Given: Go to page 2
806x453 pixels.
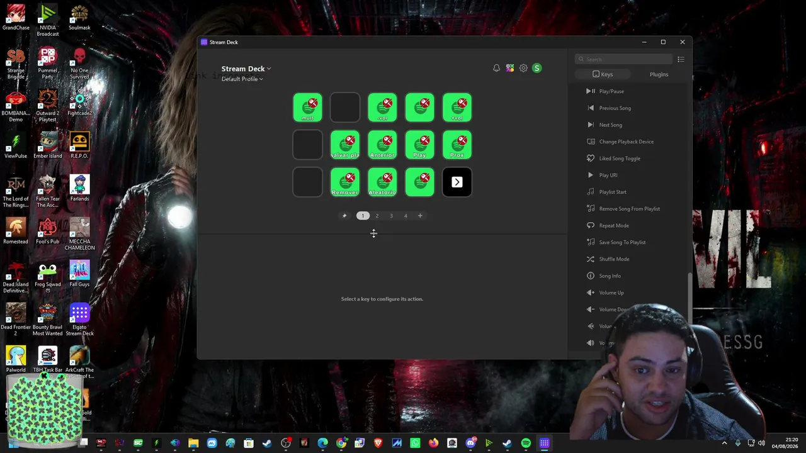Looking at the screenshot, I should (377, 216).
